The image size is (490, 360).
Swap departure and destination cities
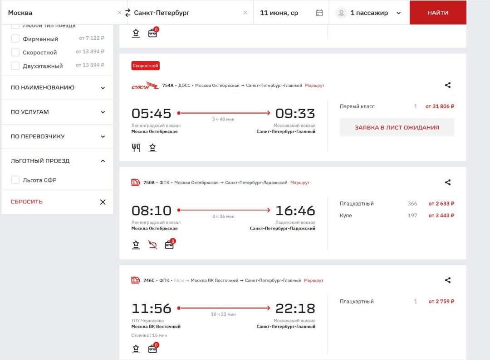click(127, 13)
